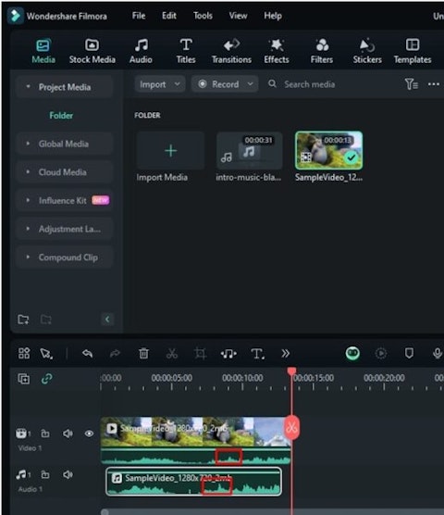
Task: Select the SampleVideo media thumbnail
Action: [329, 151]
